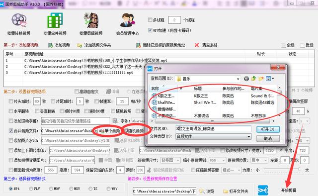The height and width of the screenshot is (196, 318).
Task: Click 开始剪辑 start editing button
Action: [x=289, y=191]
